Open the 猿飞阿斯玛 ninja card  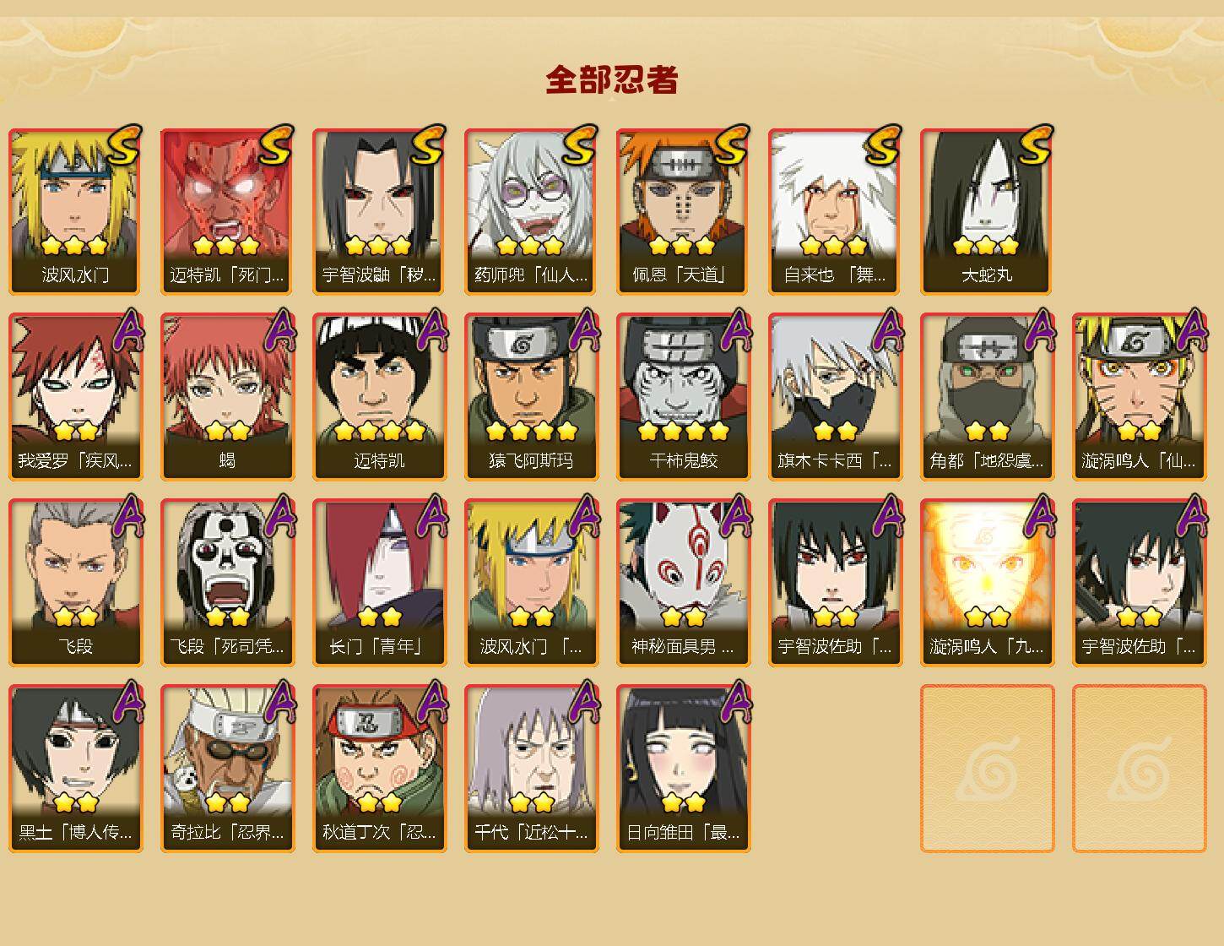pos(531,397)
